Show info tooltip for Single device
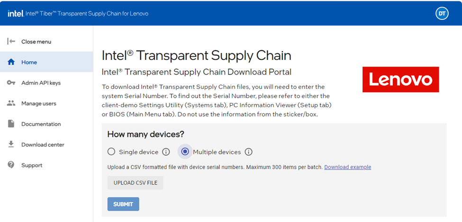 [x=166, y=152]
